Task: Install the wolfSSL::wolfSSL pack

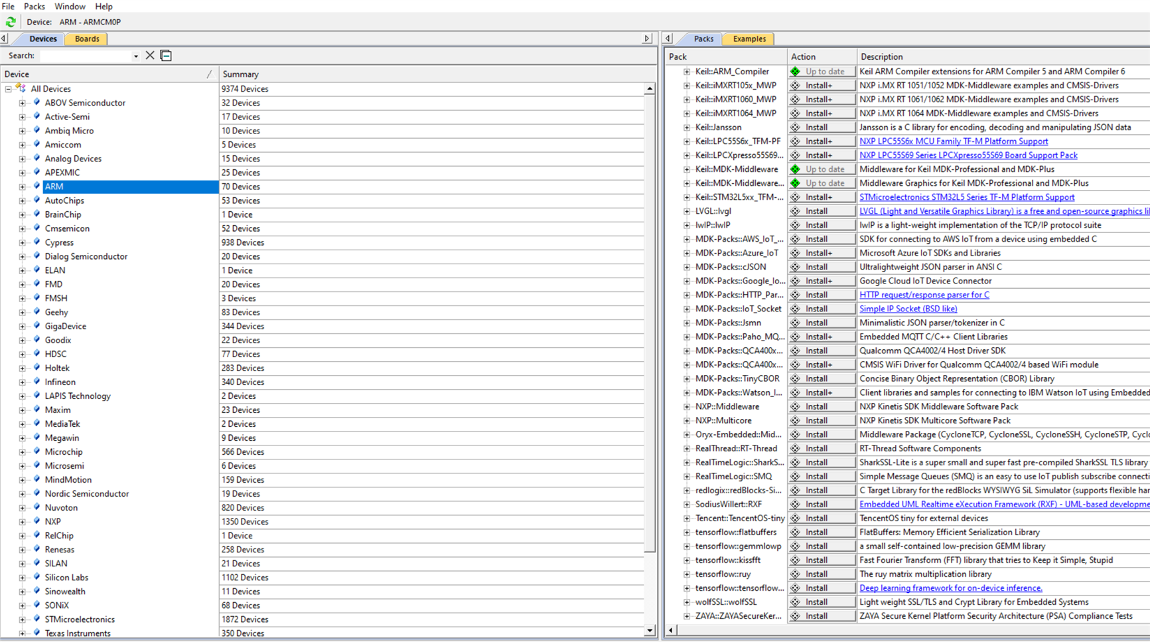Action: [x=820, y=602]
